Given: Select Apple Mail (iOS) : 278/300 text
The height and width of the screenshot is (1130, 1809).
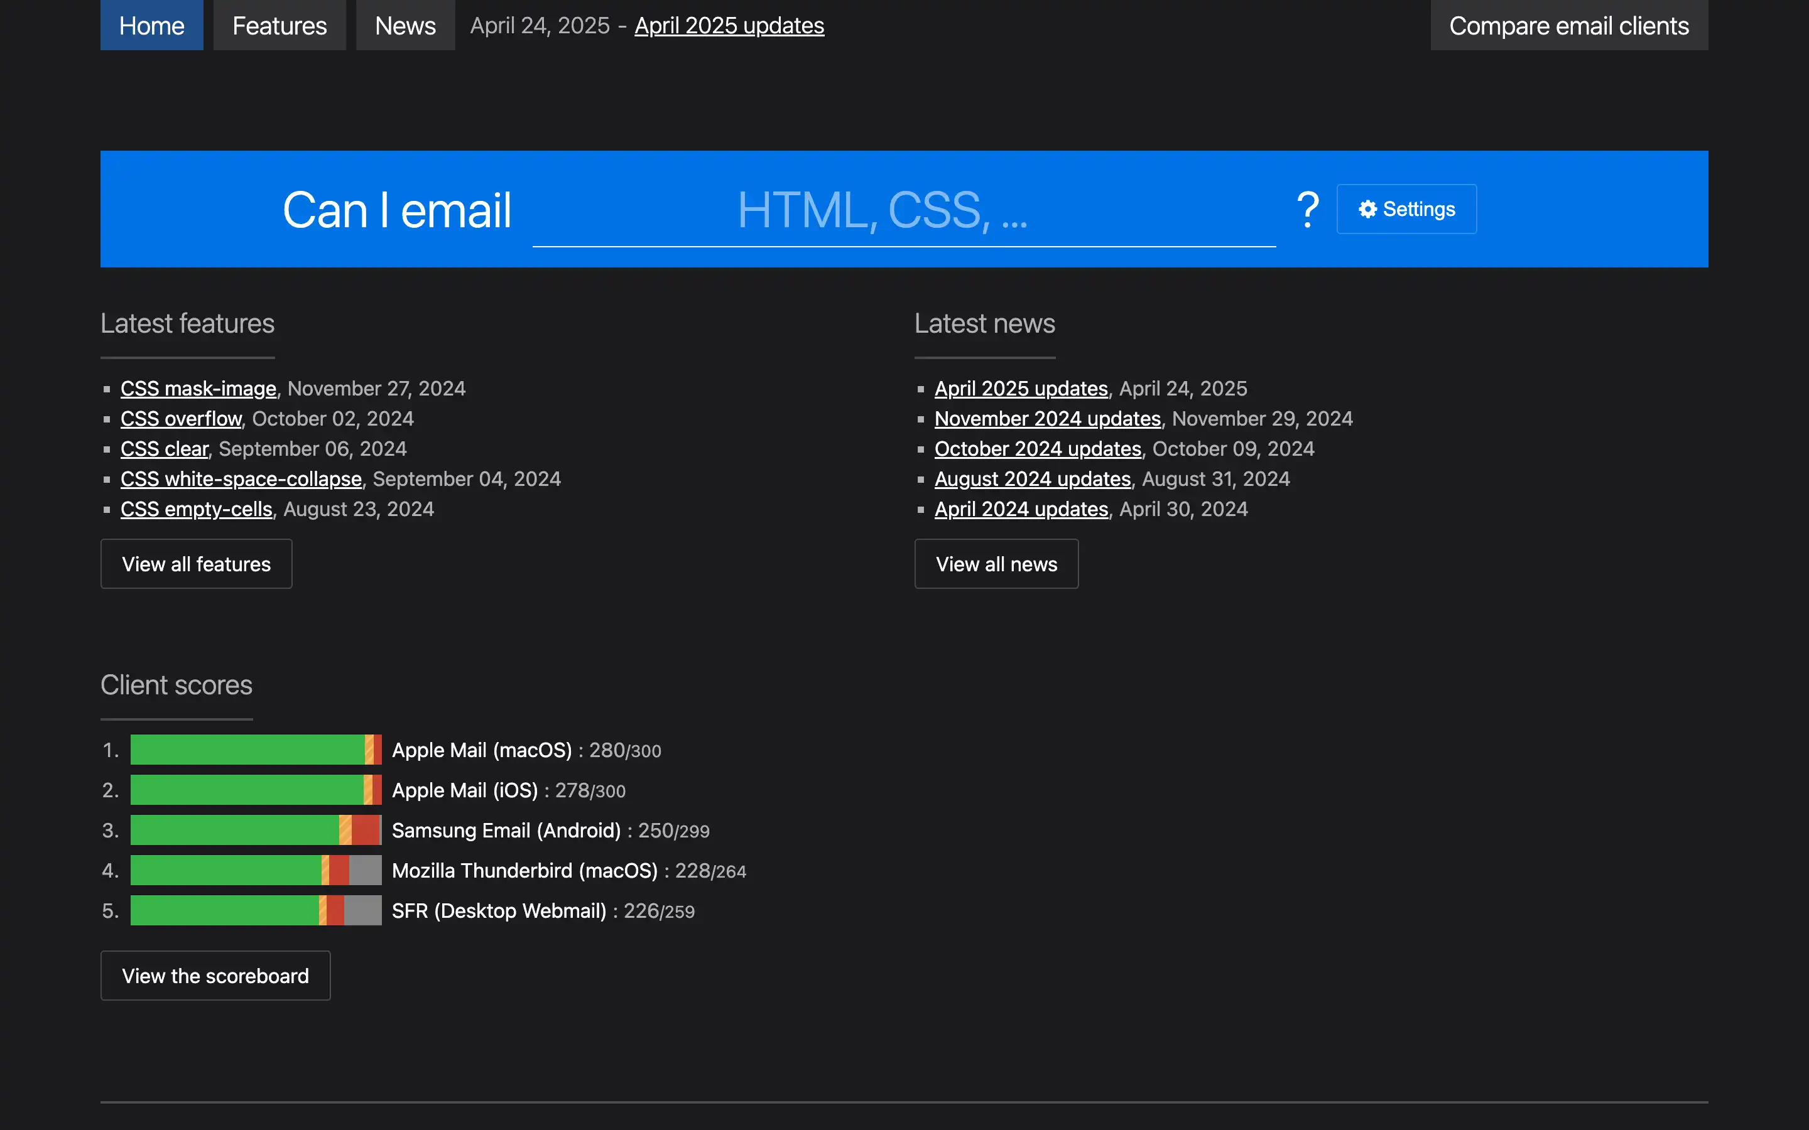Looking at the screenshot, I should click(508, 791).
